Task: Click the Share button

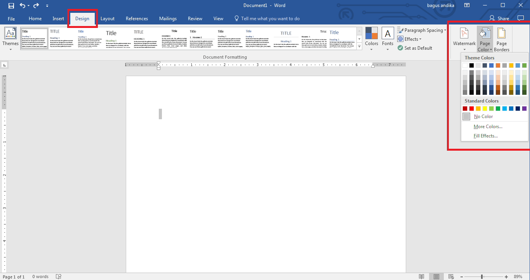Action: pos(499,18)
